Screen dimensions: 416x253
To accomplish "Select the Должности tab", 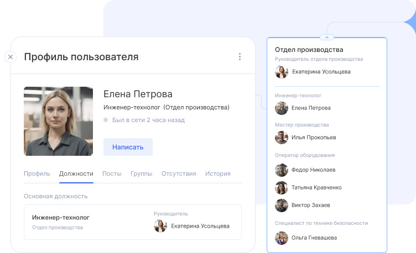I will coord(76,173).
